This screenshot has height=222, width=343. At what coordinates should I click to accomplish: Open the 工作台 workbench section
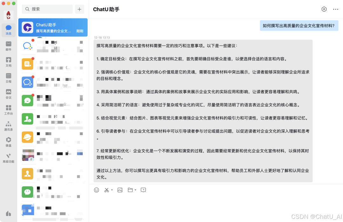pos(9,110)
